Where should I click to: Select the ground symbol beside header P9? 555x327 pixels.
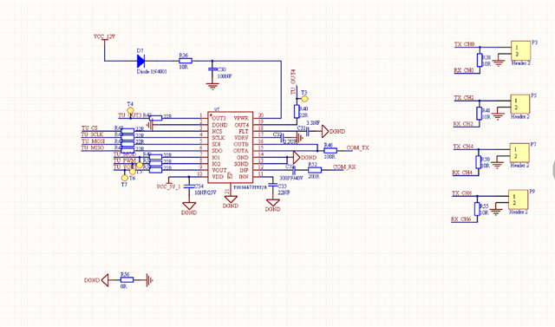click(497, 213)
